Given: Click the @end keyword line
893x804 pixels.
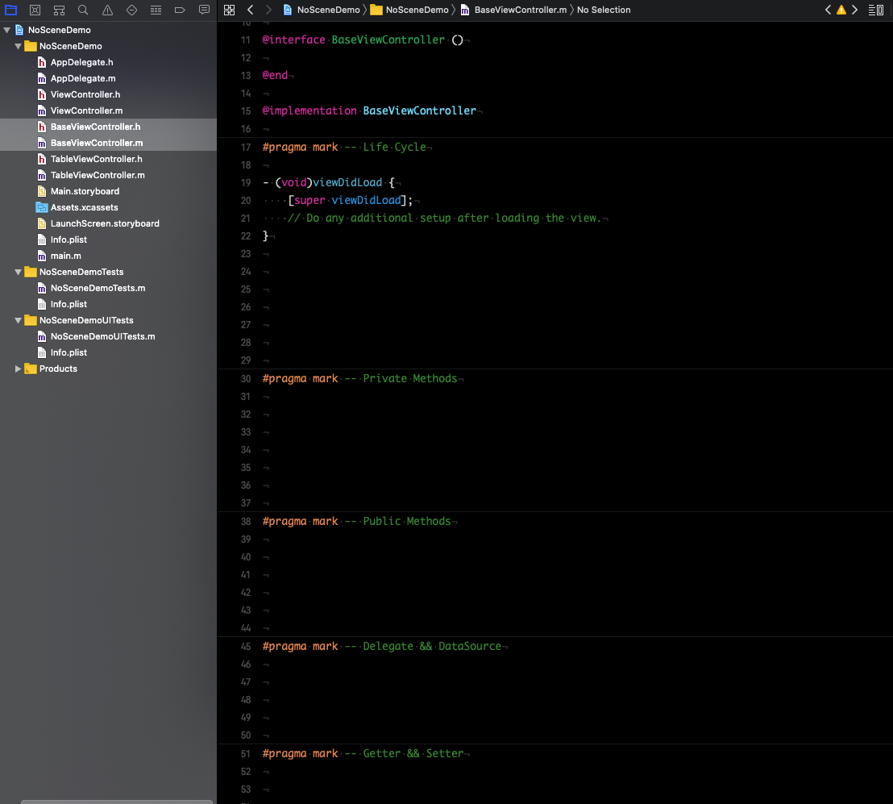Looking at the screenshot, I should [275, 75].
